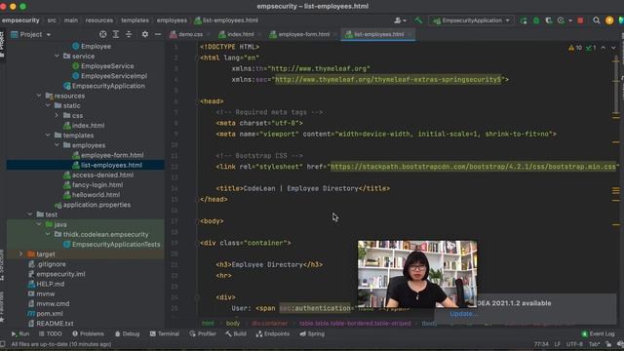This screenshot has height=351, width=624.
Task: Open the Problems tool window
Action: (88, 333)
